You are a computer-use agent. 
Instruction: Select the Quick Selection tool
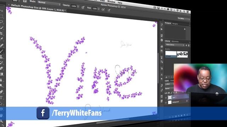[1, 28]
